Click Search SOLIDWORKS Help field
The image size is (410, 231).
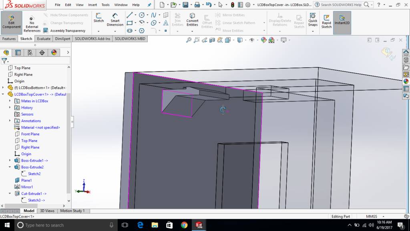coord(342,5)
